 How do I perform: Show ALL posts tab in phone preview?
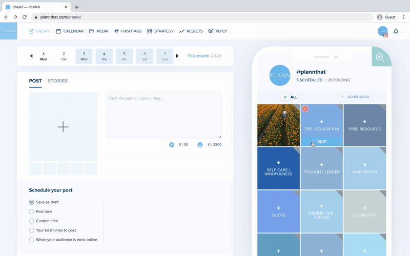tap(290, 97)
